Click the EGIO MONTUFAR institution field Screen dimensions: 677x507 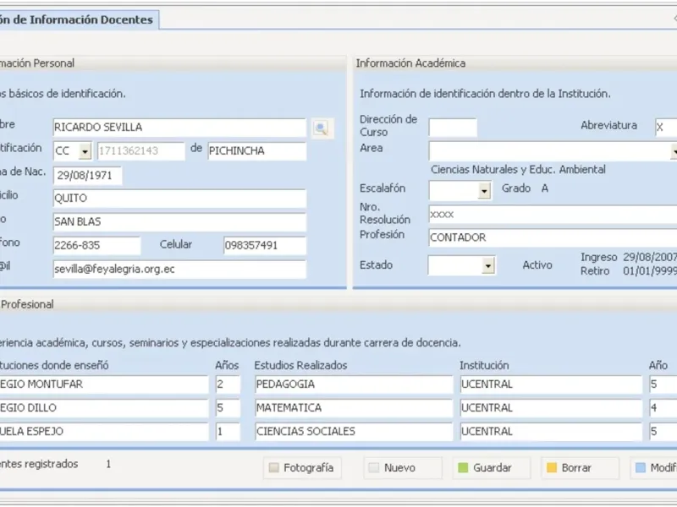click(x=104, y=384)
